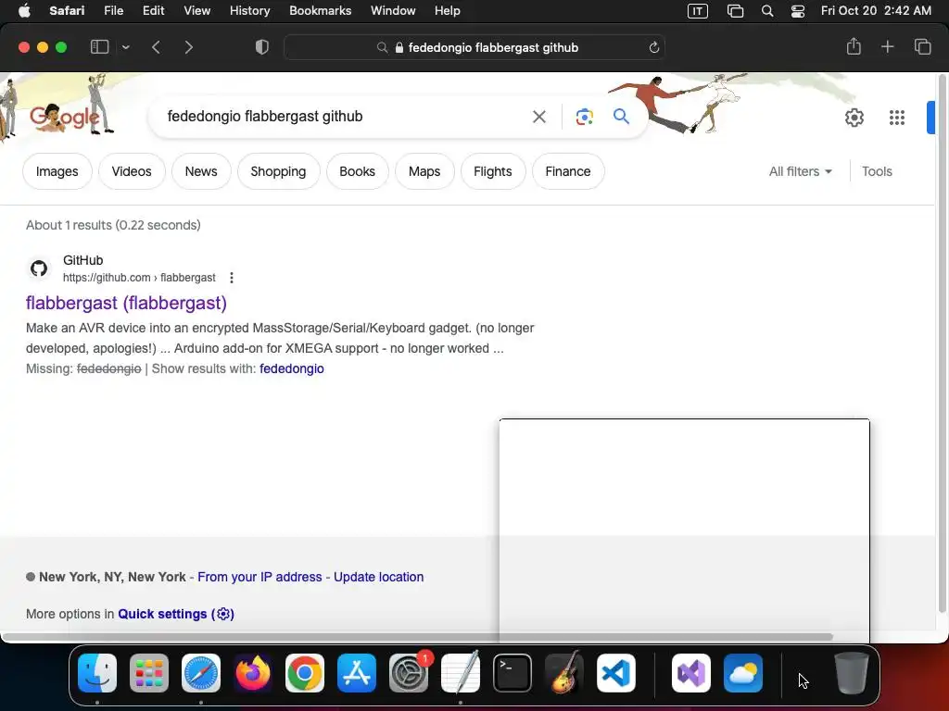Filter results by Images
Viewport: 949px width, 711px height.
click(57, 171)
